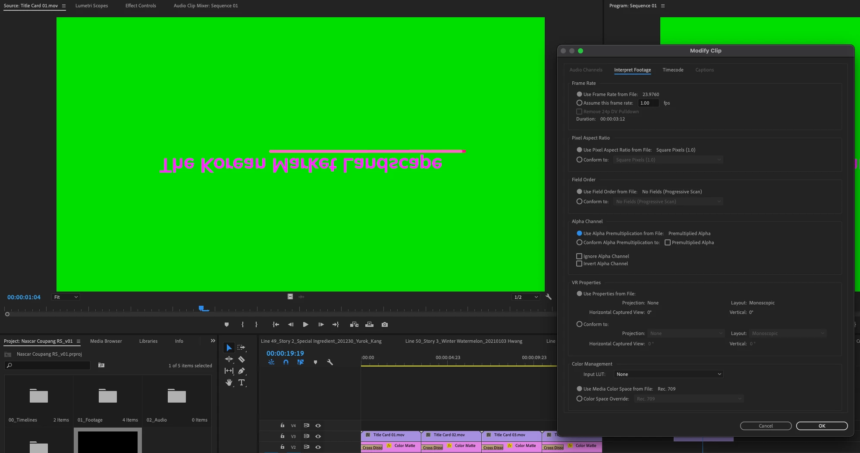Toggle V3 track output eye

point(318,436)
